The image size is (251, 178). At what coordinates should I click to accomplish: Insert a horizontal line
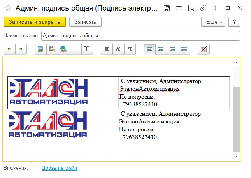tap(75, 49)
